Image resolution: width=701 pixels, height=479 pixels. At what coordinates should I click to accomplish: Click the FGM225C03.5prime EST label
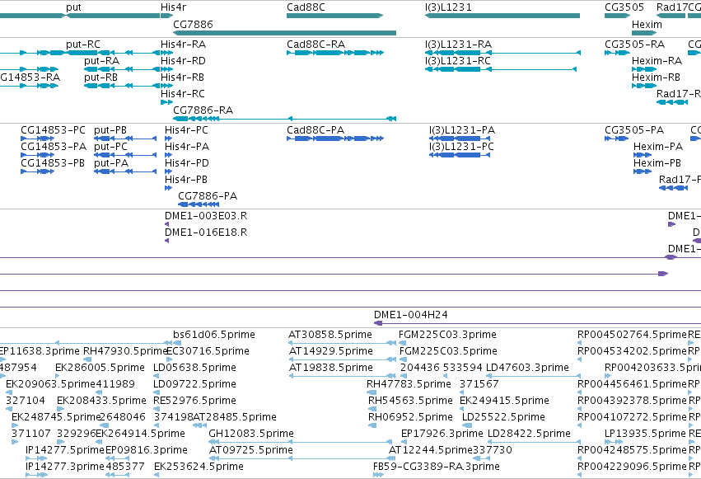[448, 351]
